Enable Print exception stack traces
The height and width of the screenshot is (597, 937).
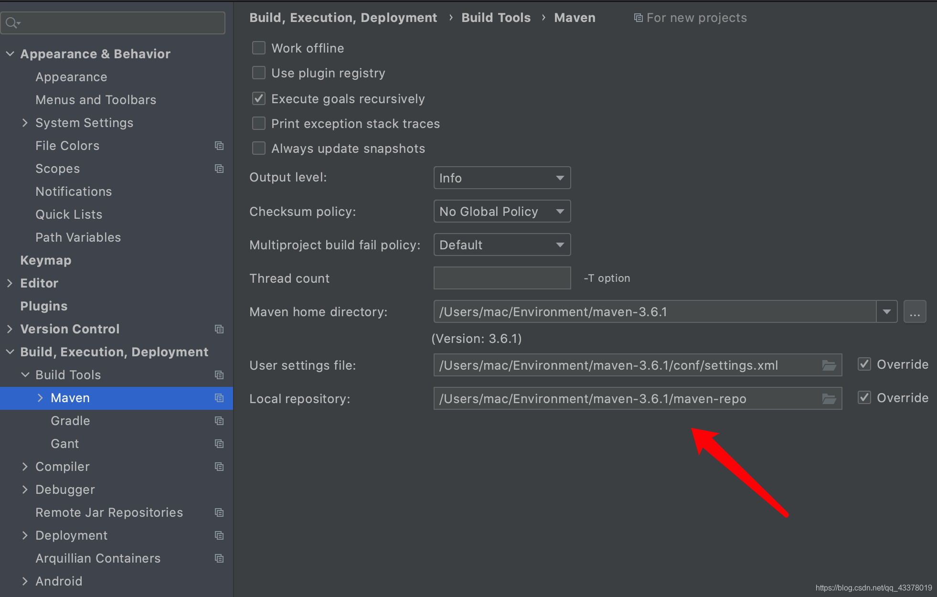pos(259,123)
